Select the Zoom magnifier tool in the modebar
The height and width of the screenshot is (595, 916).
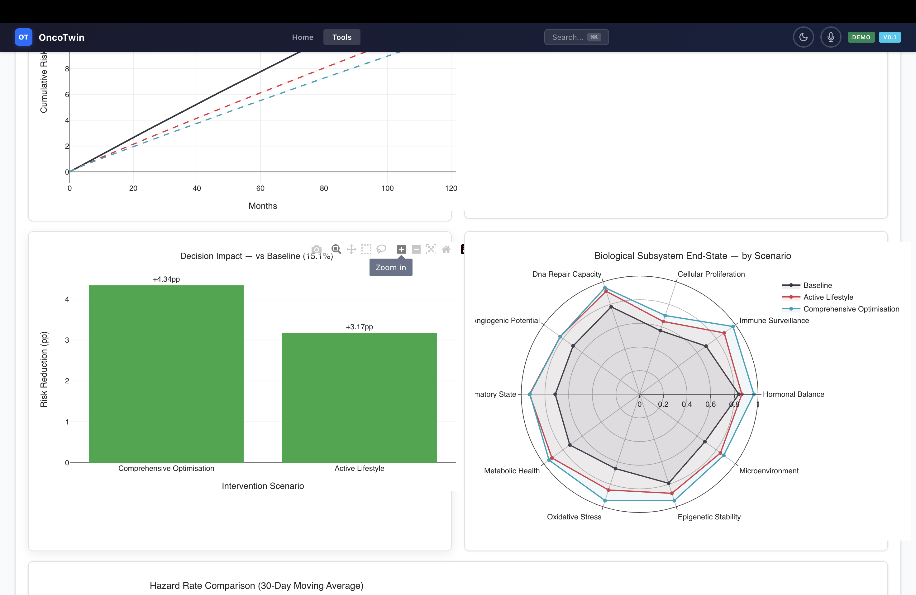pyautogui.click(x=336, y=250)
